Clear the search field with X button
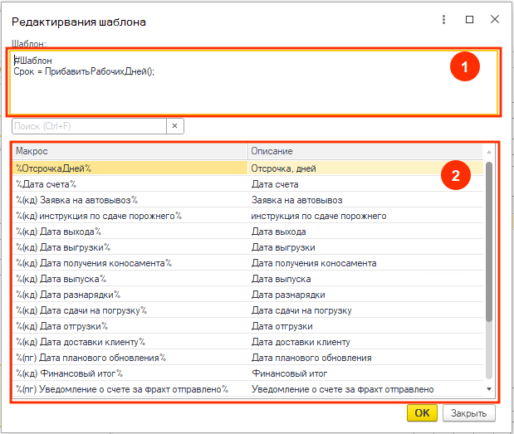This screenshot has height=434, width=514. 174,126
